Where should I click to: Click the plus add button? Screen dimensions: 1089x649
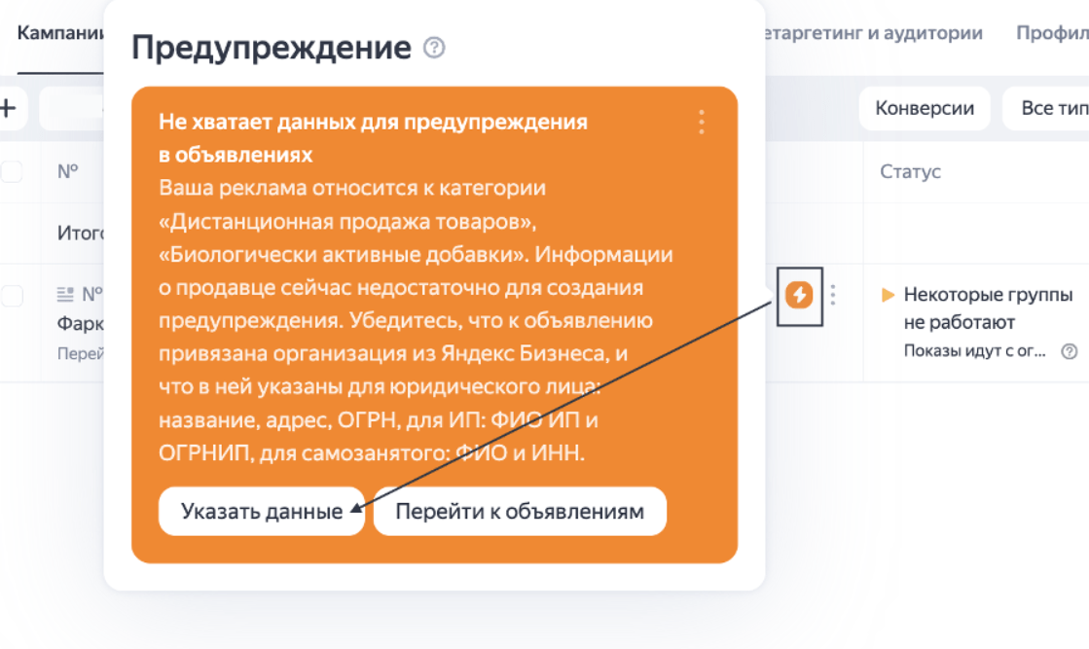point(8,108)
